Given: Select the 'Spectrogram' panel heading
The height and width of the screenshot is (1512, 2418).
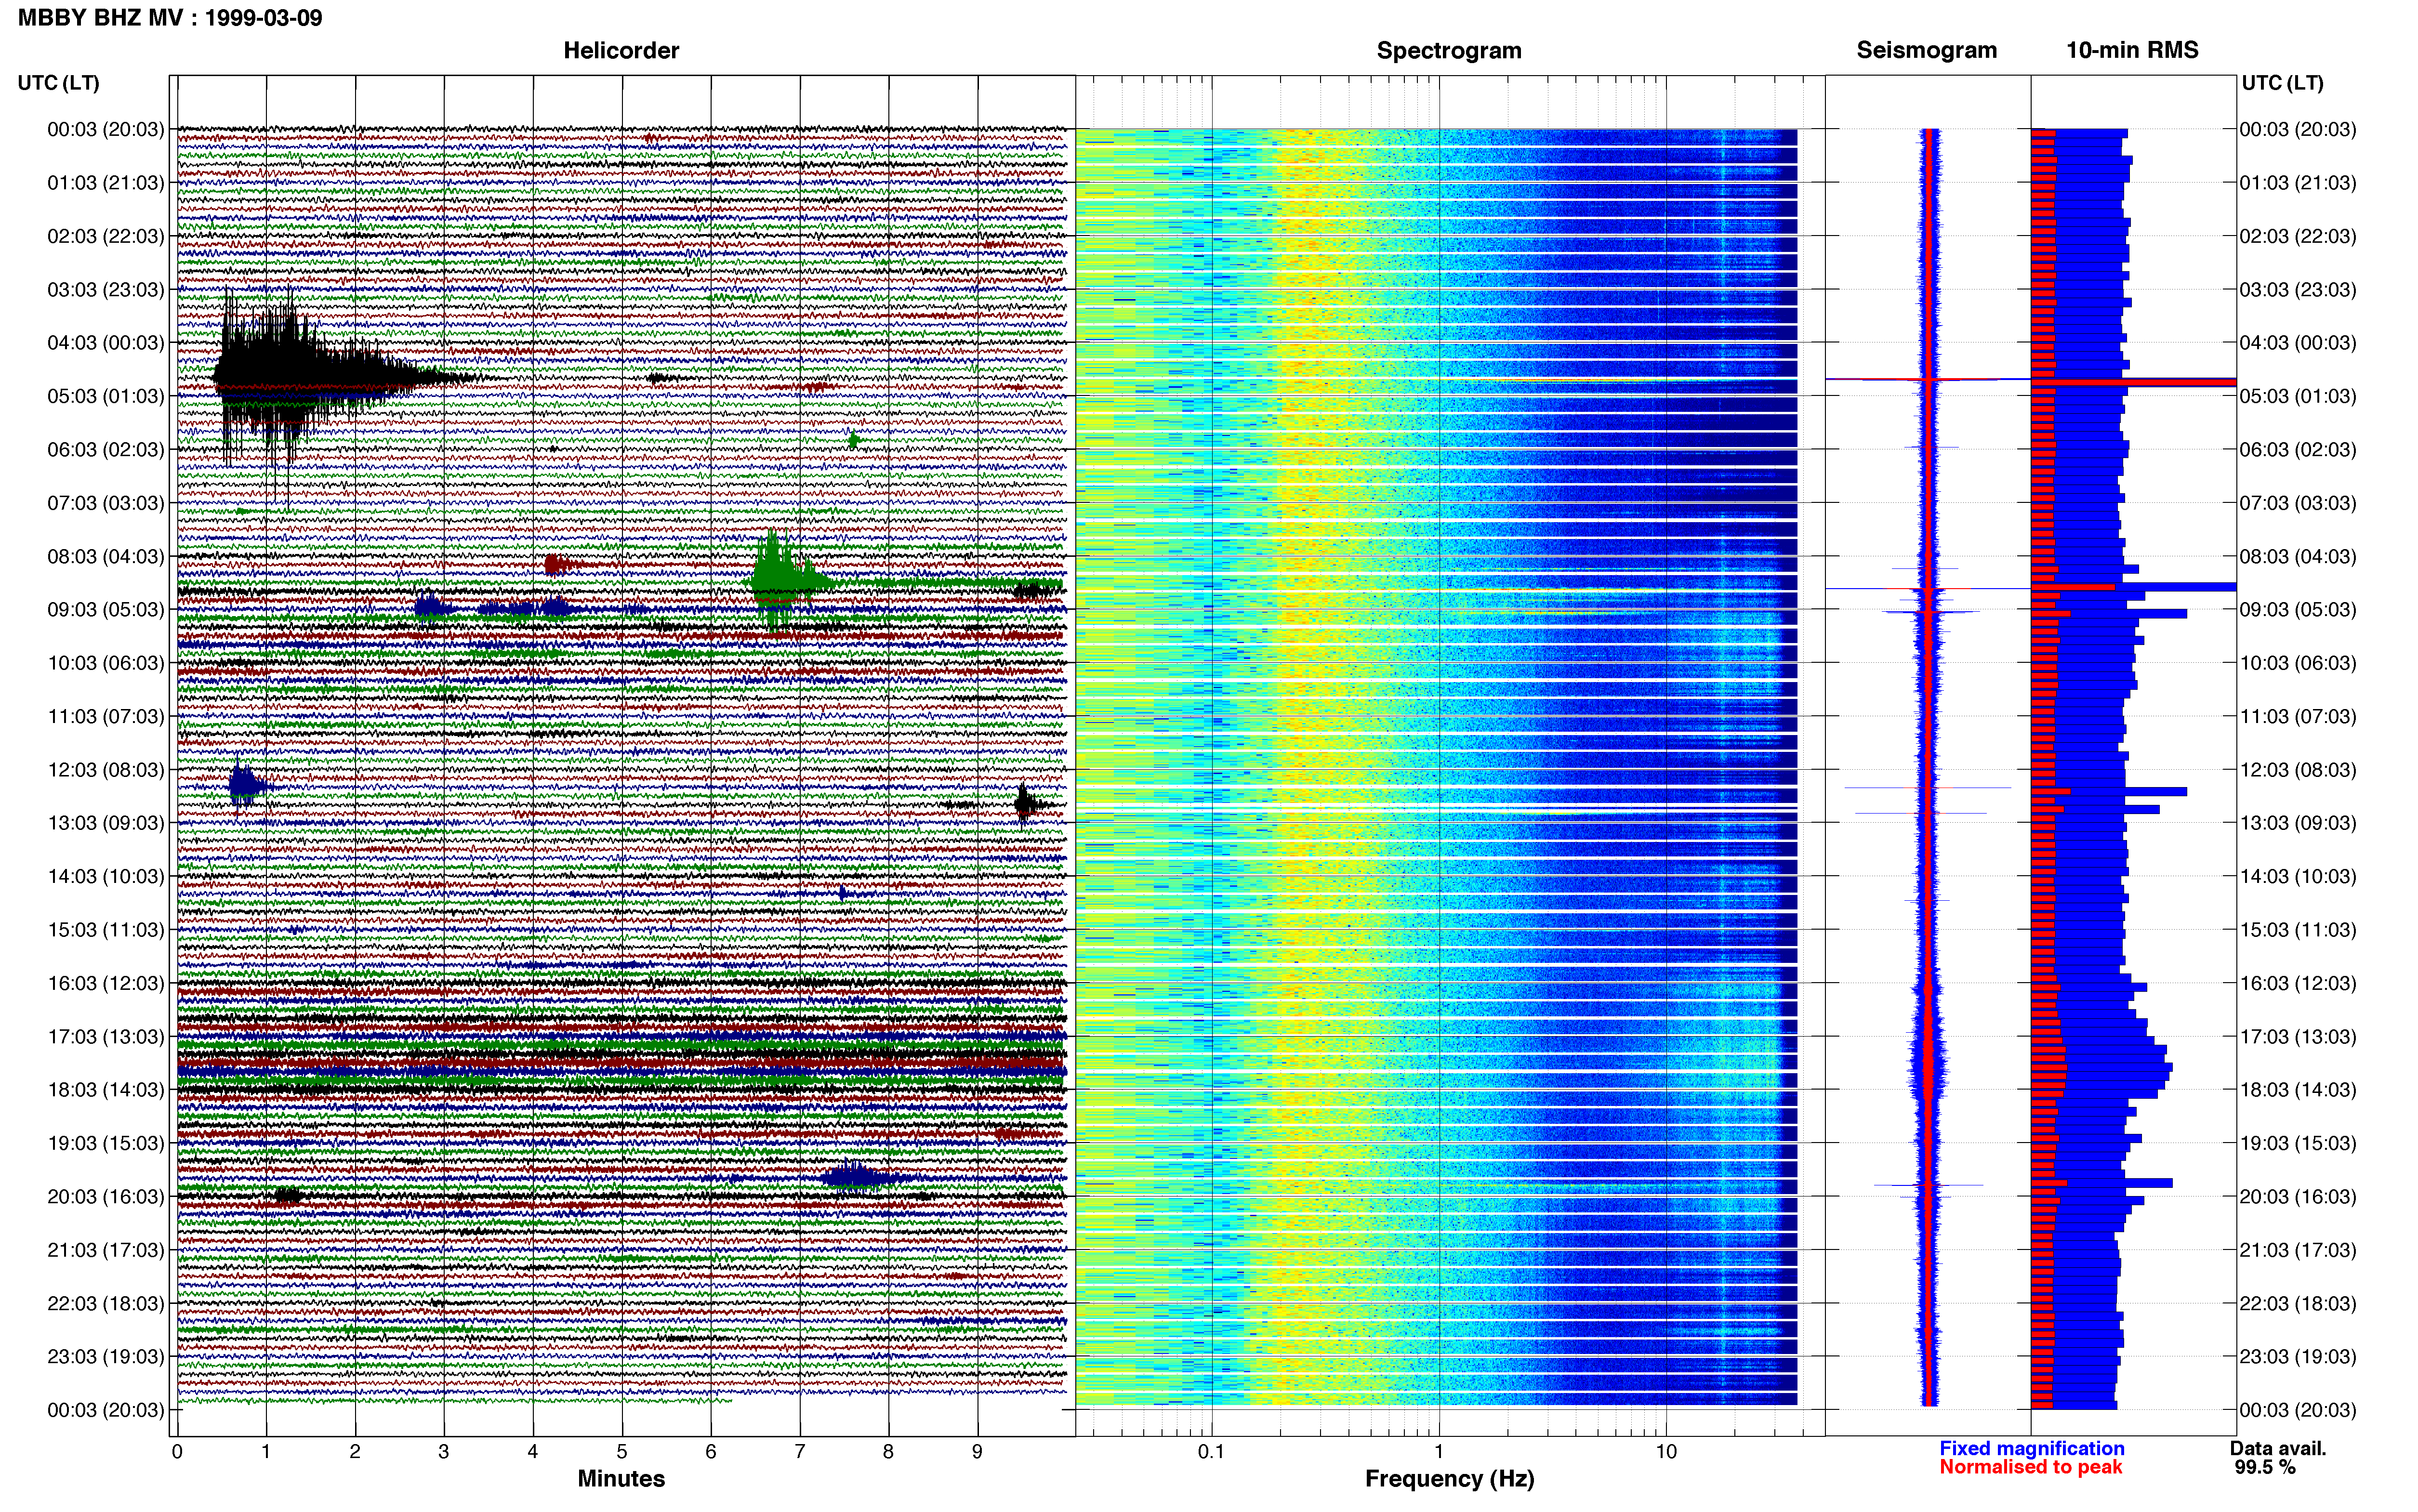Looking at the screenshot, I should pos(1449,50).
